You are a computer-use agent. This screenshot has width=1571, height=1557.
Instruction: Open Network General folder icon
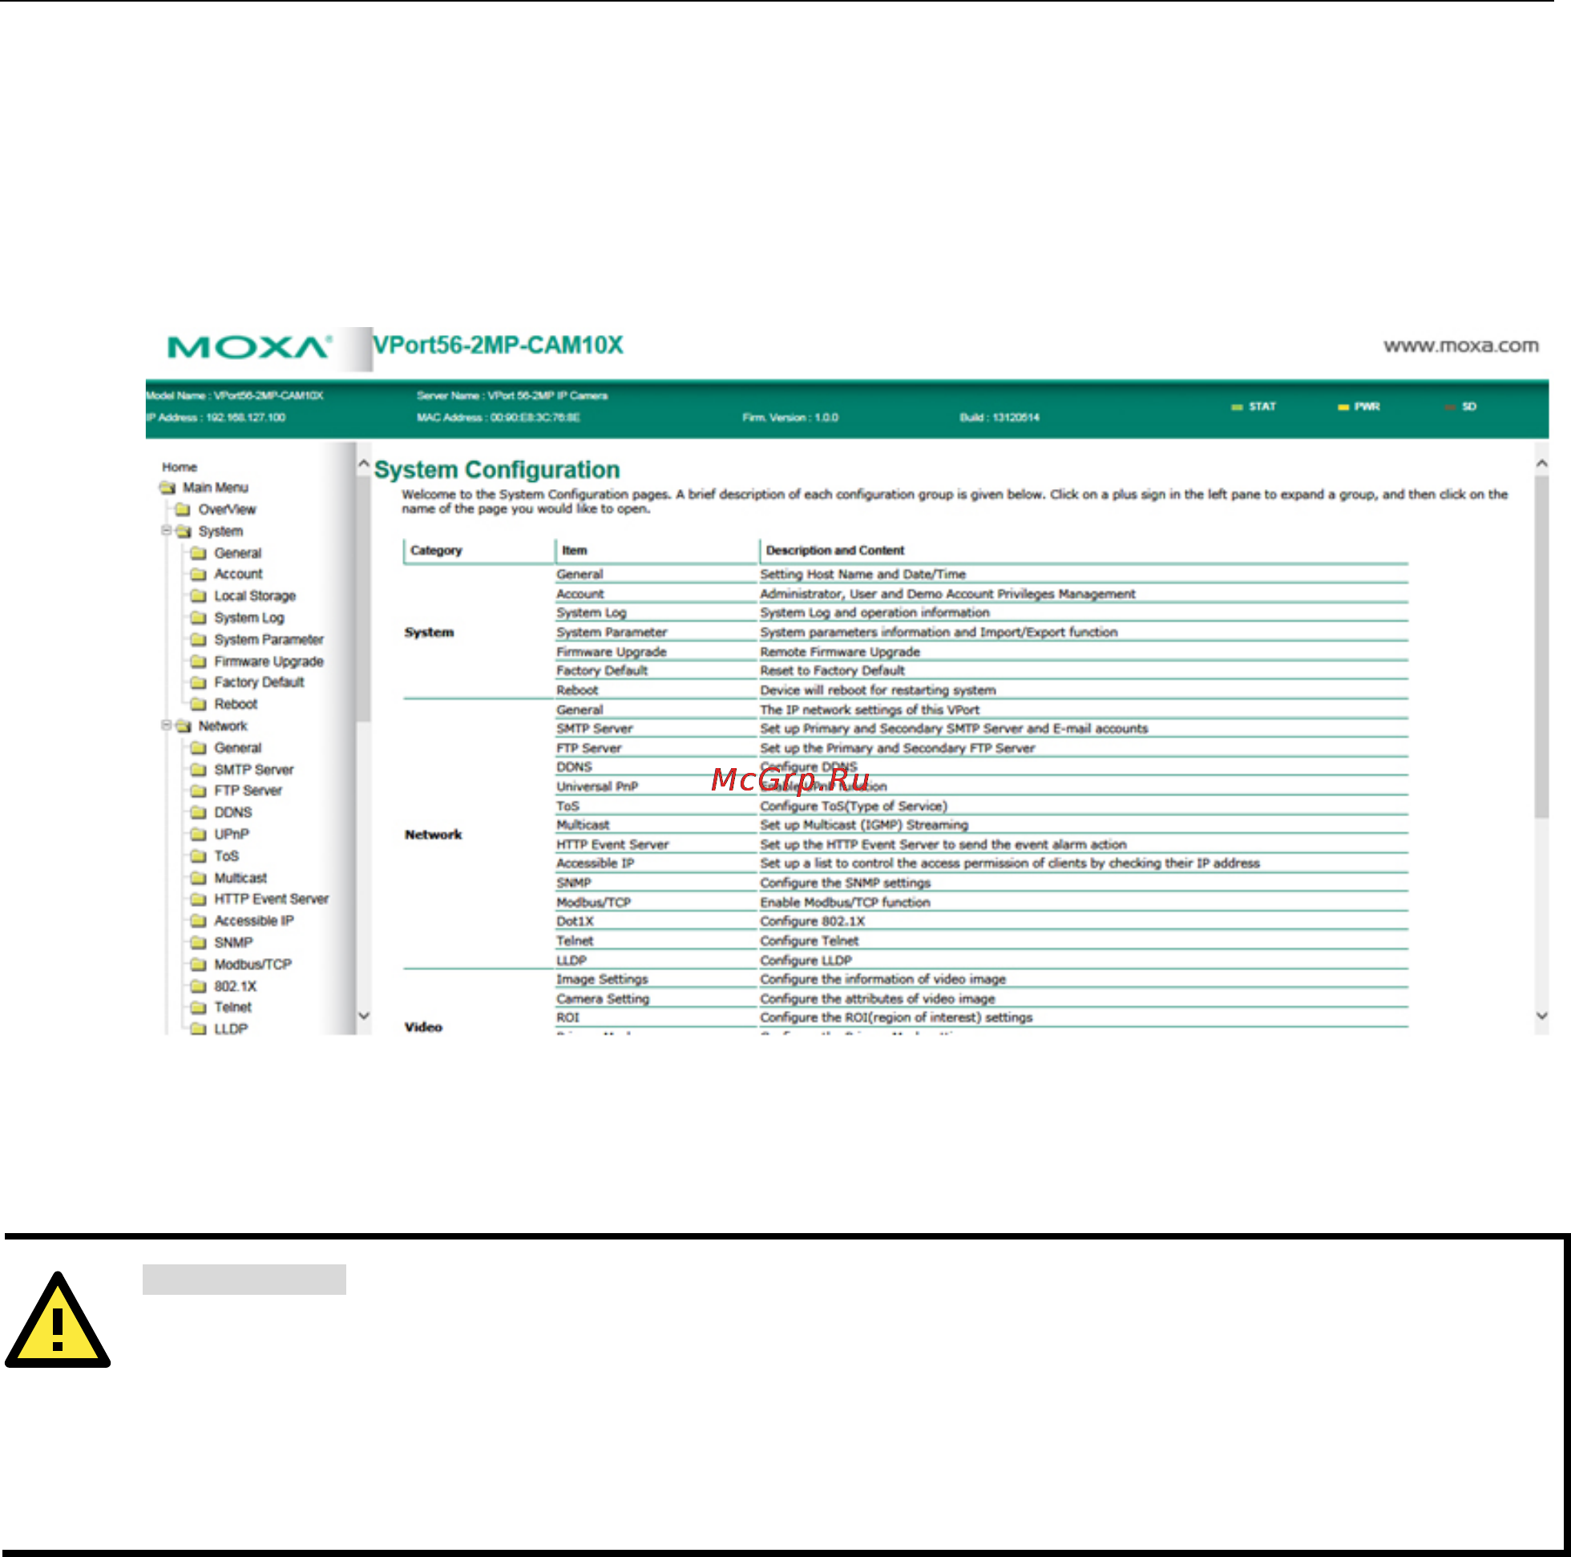[x=199, y=747]
